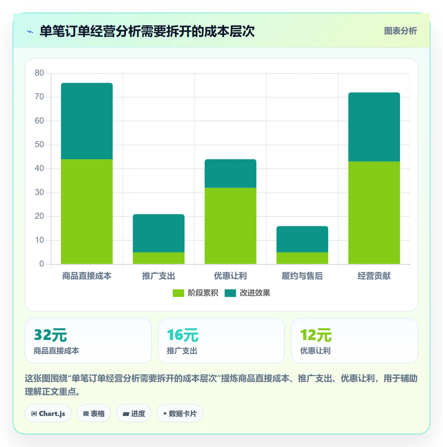Click the green bar segment for 商品直接成本
443x447 pixels.
pyautogui.click(x=87, y=211)
